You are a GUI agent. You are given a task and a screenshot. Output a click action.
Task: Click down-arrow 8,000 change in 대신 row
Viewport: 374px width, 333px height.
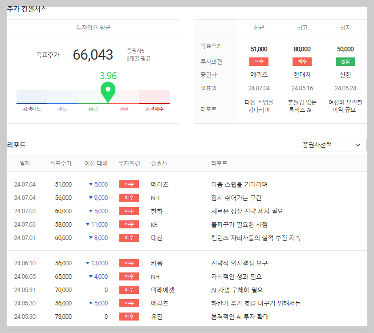click(x=98, y=238)
